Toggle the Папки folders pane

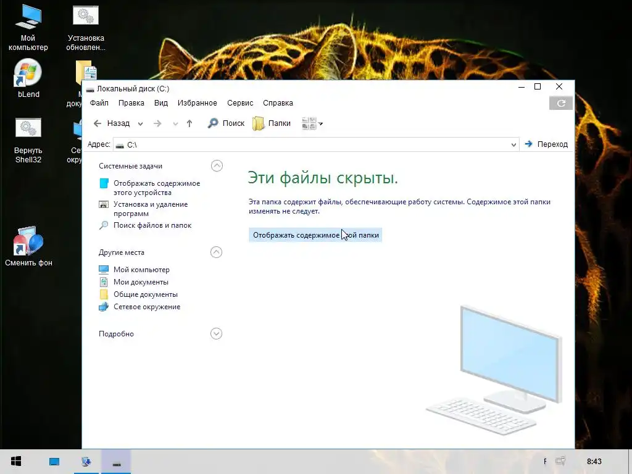click(x=272, y=123)
